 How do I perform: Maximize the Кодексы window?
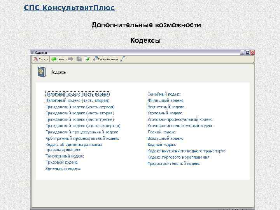coord(247,52)
